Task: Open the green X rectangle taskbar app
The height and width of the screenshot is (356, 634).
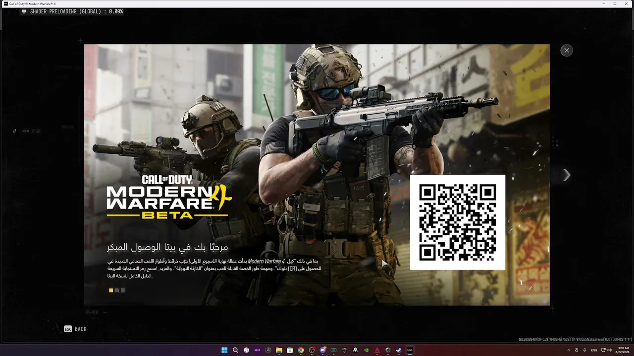Action: 333,350
